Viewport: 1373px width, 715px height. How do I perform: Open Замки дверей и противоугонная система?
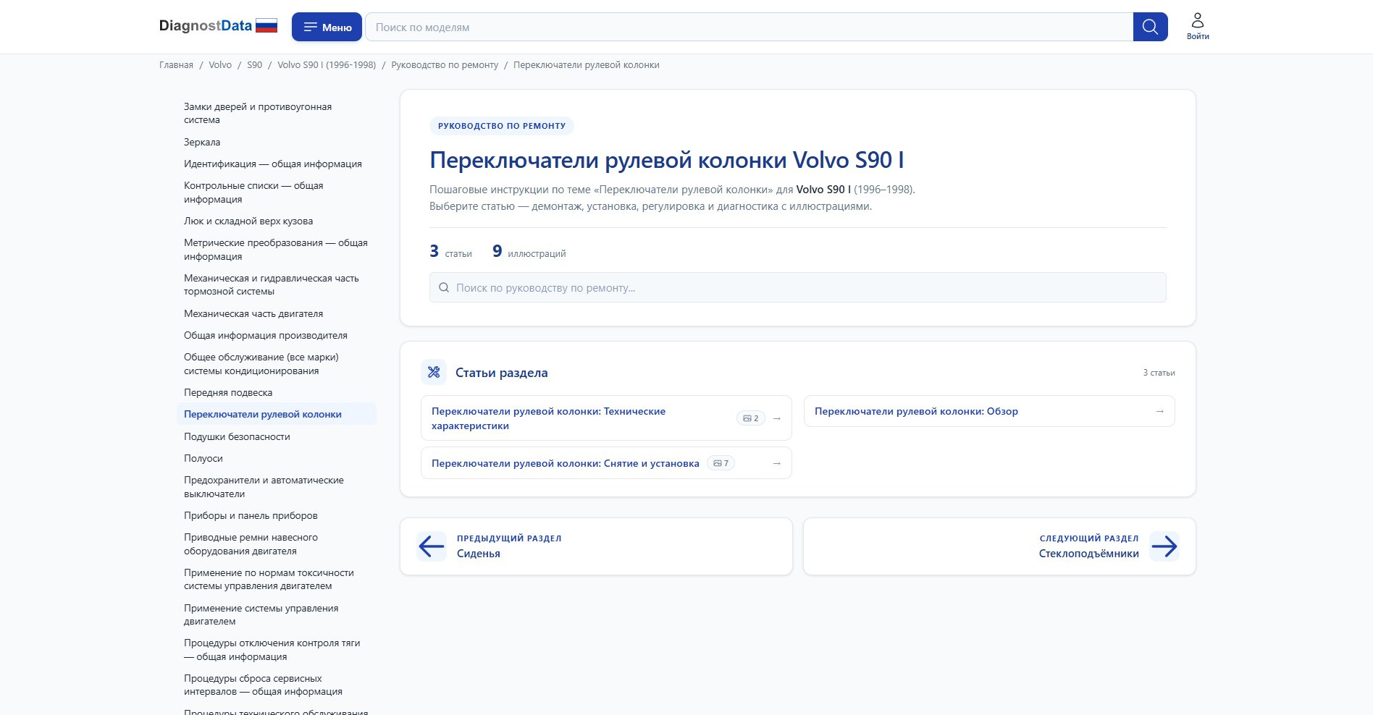click(x=276, y=113)
